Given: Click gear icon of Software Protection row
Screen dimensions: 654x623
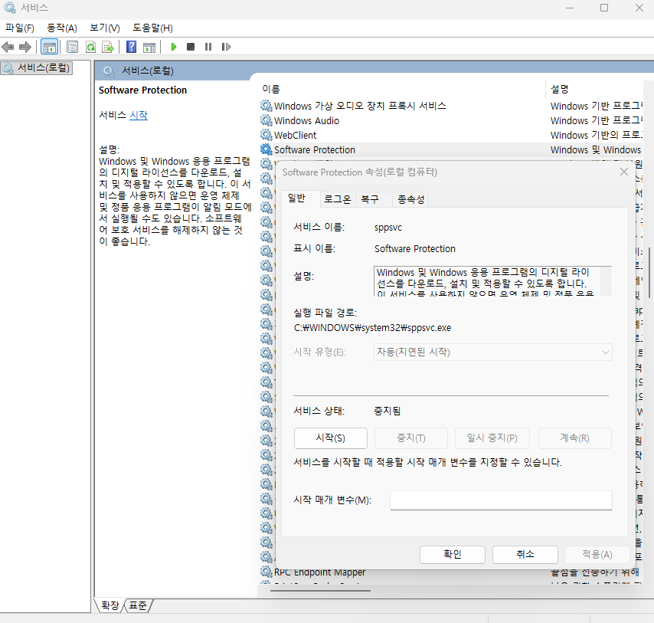Looking at the screenshot, I should click(266, 149).
